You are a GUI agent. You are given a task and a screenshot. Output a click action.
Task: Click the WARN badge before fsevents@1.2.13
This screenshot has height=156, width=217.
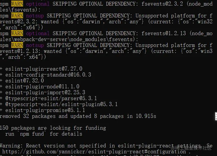(x=17, y=33)
